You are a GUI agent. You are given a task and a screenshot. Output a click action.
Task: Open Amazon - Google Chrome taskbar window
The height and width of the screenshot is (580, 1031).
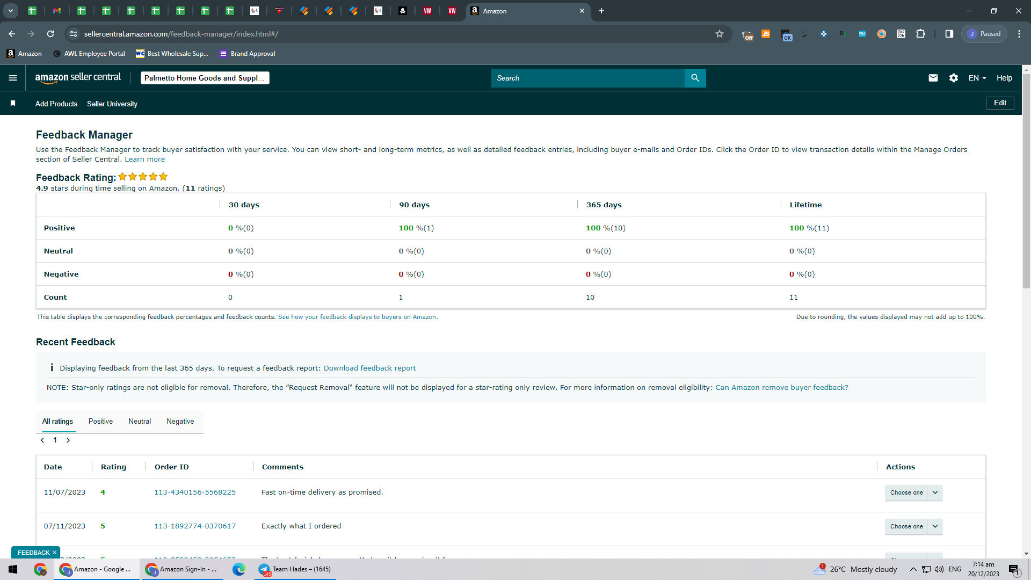97,569
